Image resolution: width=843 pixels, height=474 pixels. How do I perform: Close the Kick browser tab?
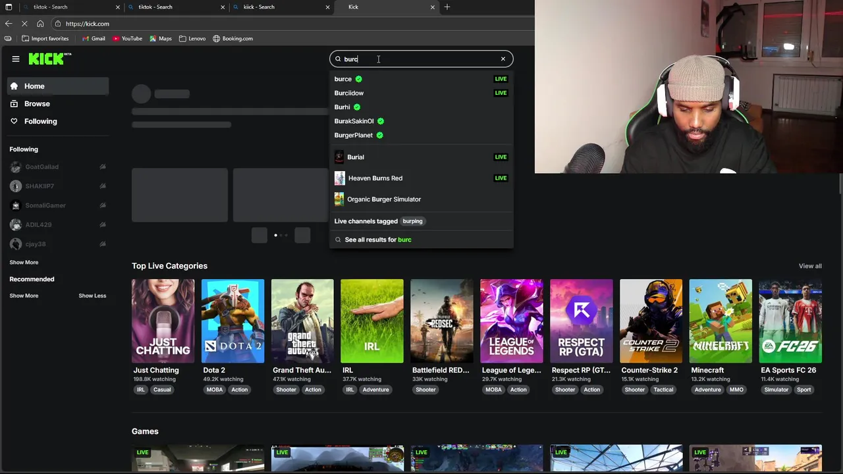point(433,7)
